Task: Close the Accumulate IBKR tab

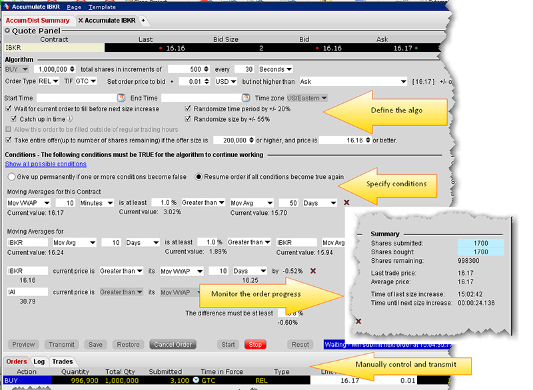Action: [x=81, y=21]
